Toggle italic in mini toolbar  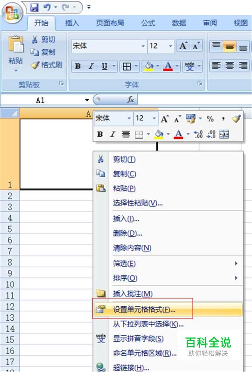112,134
